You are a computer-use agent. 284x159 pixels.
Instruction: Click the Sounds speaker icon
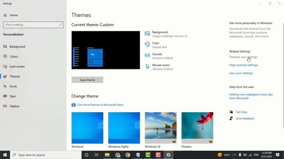pyautogui.click(x=147, y=55)
